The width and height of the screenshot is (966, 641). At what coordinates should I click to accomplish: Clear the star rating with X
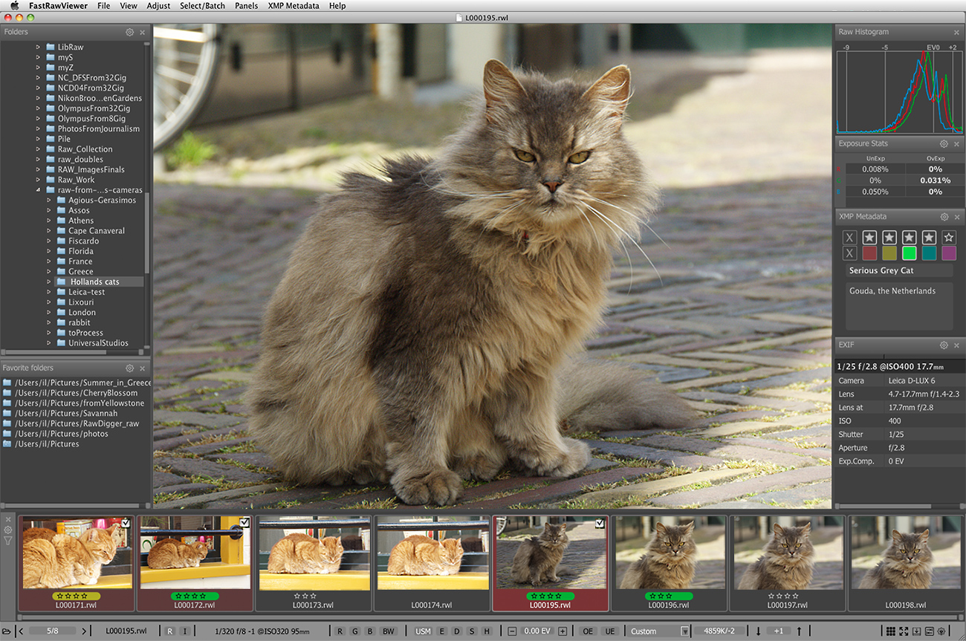[x=849, y=238]
